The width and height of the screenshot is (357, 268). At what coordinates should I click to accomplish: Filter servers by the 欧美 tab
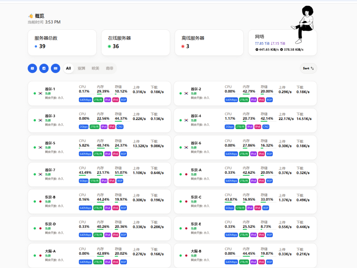(x=96, y=68)
